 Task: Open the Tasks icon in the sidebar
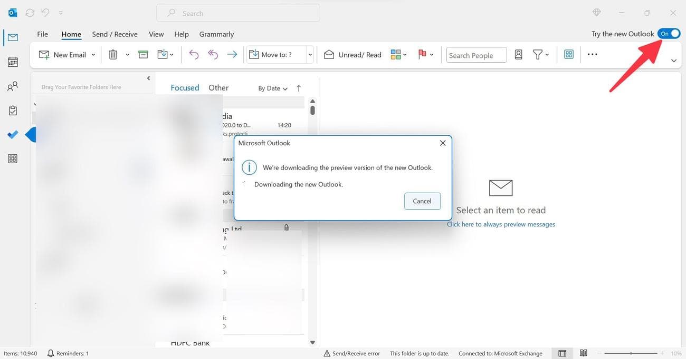tap(12, 110)
